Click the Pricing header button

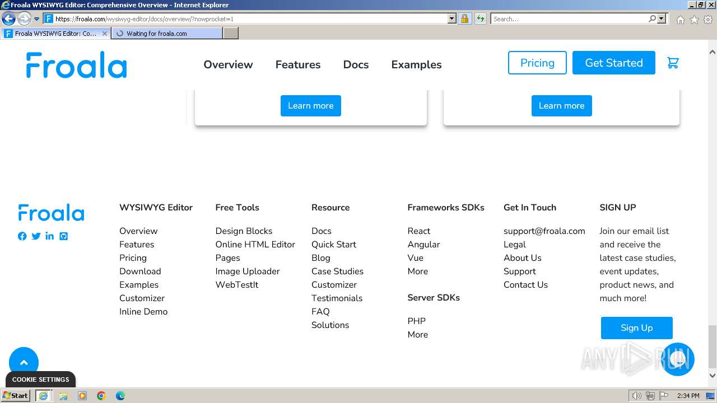coord(537,63)
